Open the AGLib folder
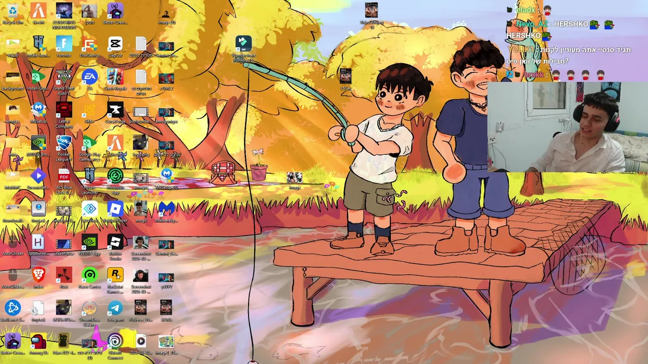Viewport: 648px width, 364px height. 13,47
